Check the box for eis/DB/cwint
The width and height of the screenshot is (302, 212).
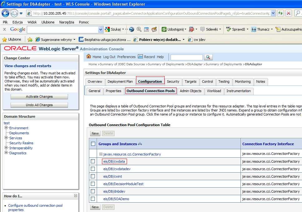pos(93,176)
